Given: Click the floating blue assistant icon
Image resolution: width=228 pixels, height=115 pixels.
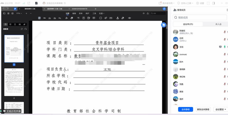Looking at the screenshot, I should [x=164, y=25].
